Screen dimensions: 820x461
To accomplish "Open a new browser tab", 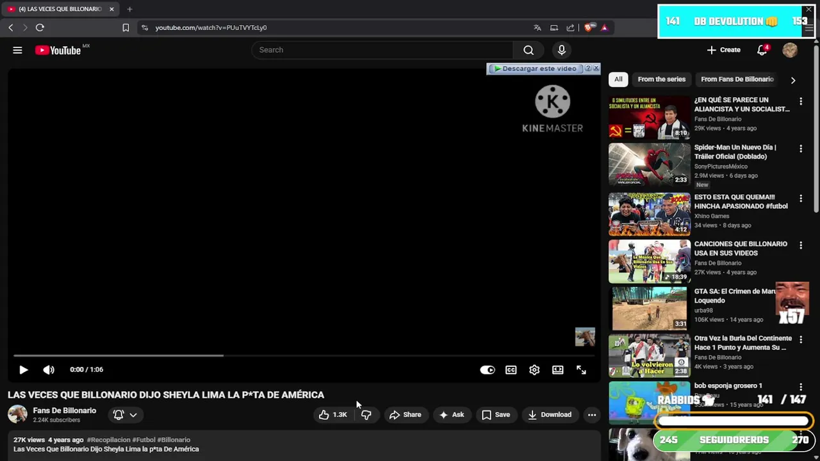I will (129, 9).
